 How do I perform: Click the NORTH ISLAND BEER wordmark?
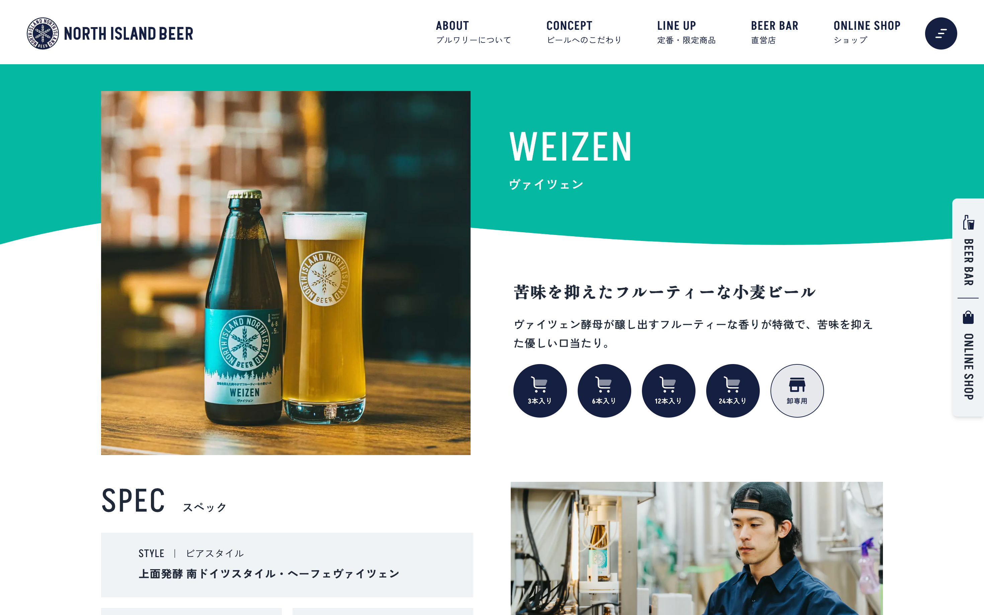[x=129, y=34]
